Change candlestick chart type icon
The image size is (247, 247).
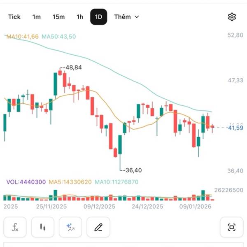point(42,227)
